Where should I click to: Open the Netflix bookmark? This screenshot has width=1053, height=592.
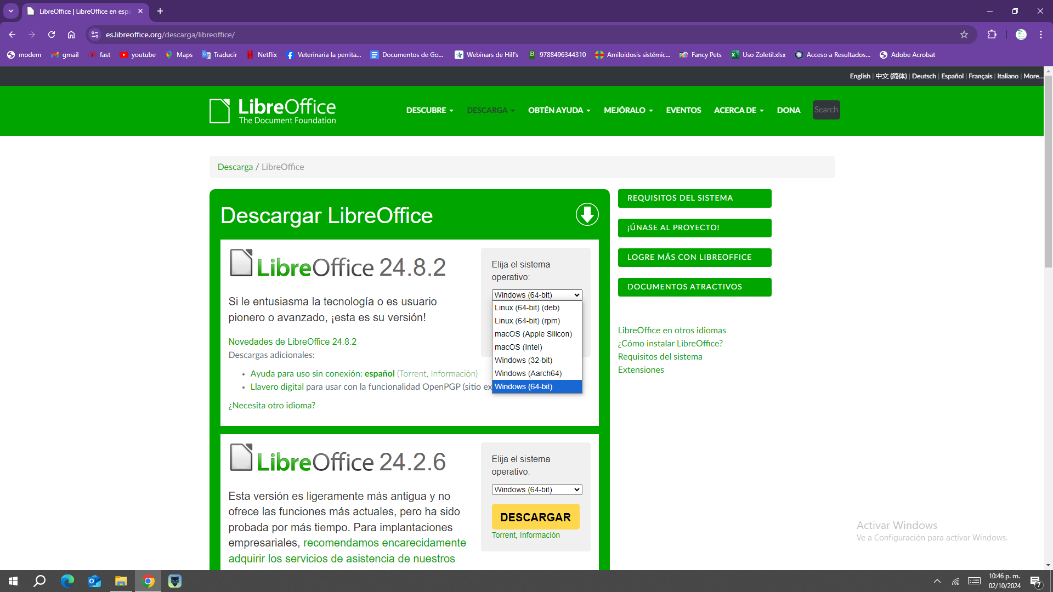point(262,55)
